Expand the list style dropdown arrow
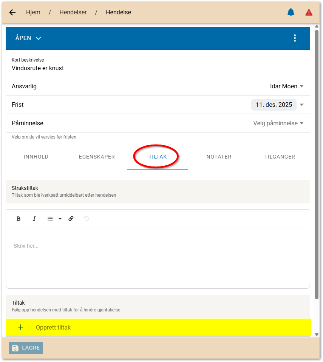The height and width of the screenshot is (362, 323). click(60, 219)
